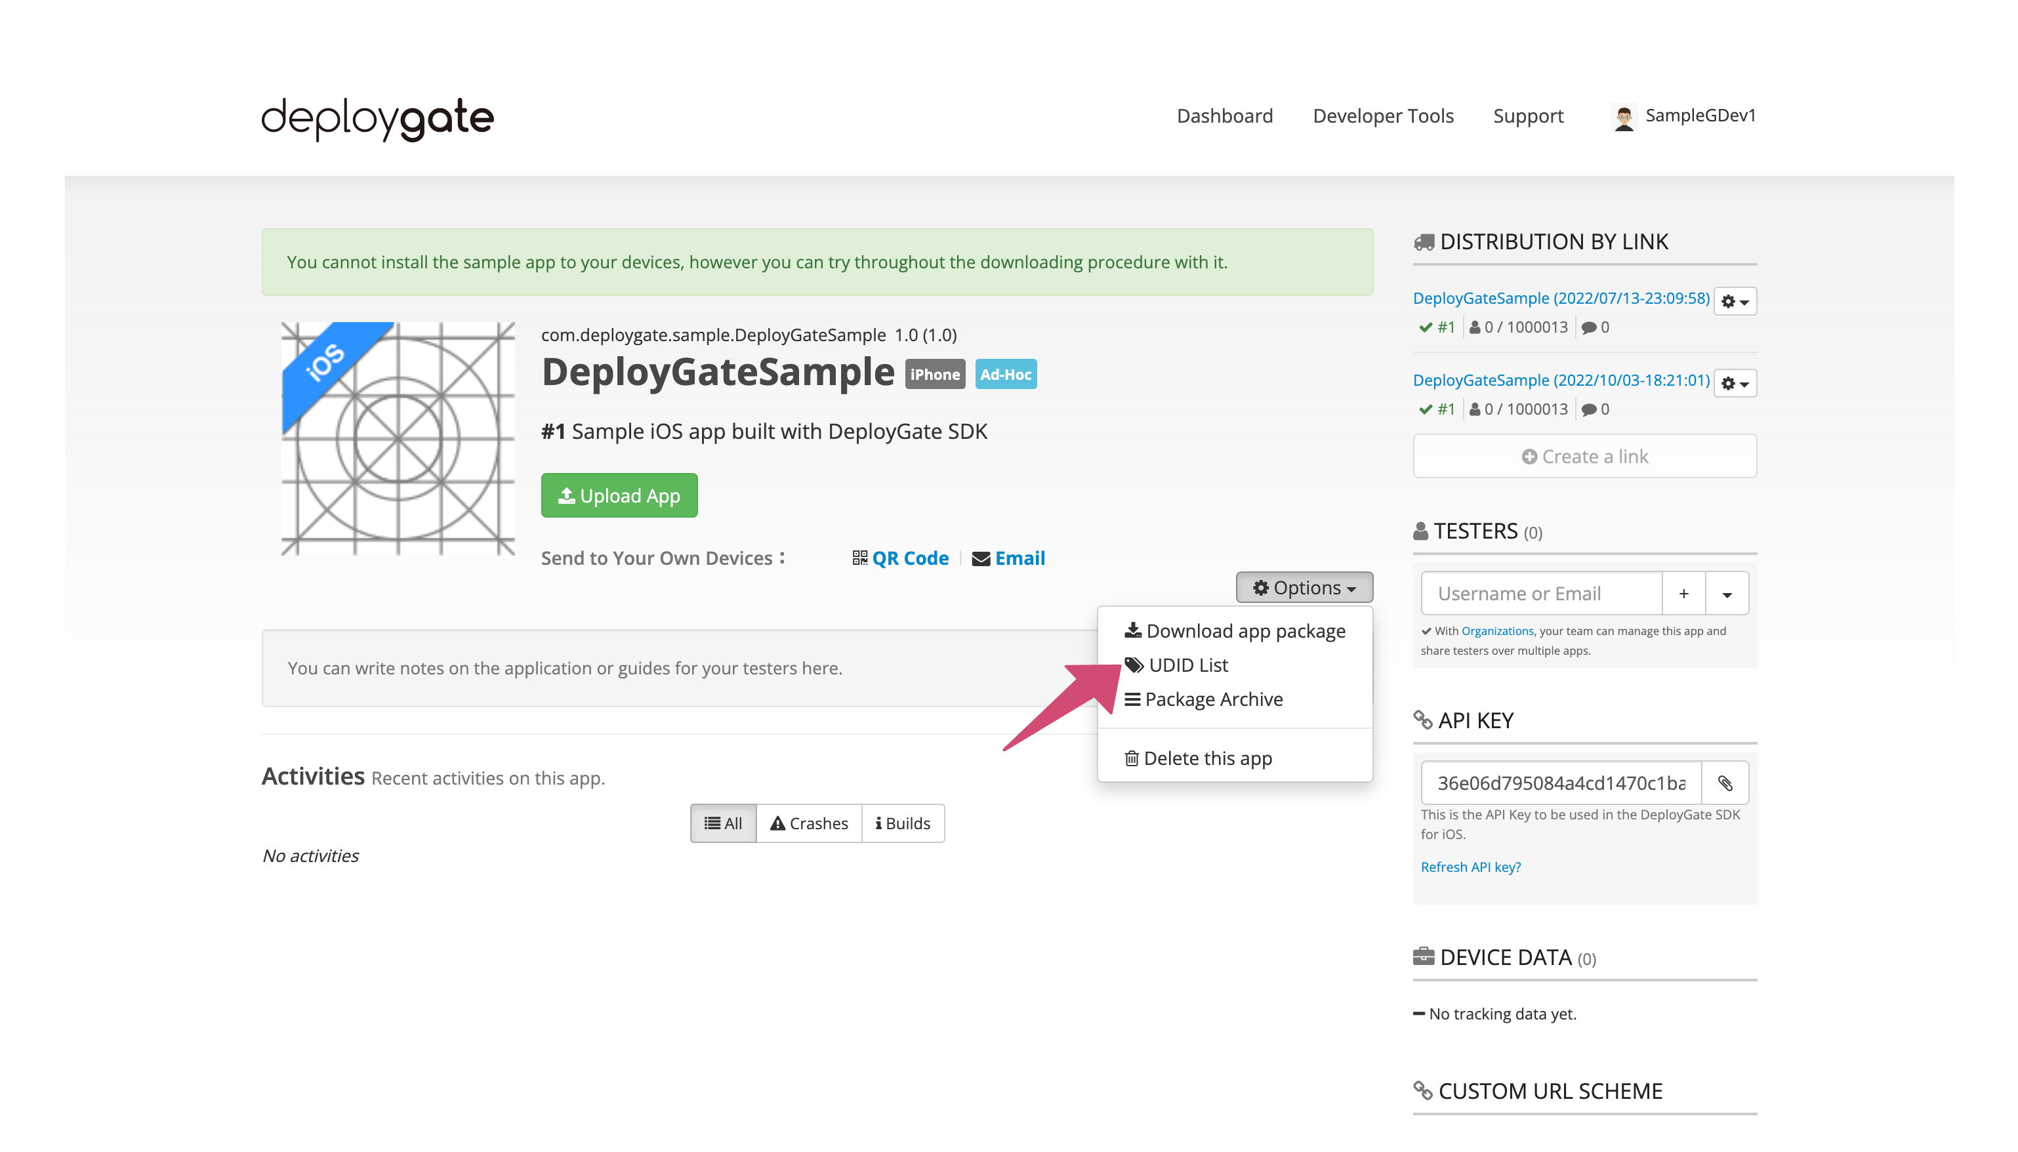
Task: Click the plus button to add tester
Action: click(1683, 594)
